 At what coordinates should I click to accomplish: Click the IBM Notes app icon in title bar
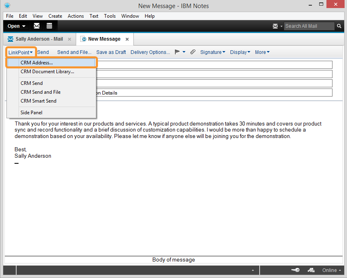click(7, 5)
